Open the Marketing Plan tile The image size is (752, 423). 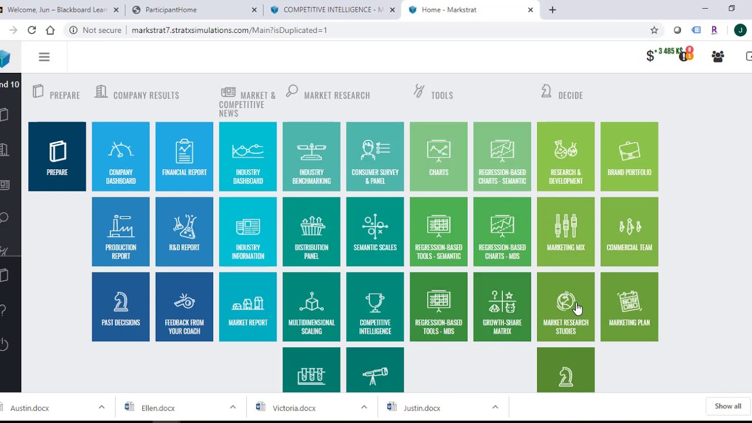(629, 307)
